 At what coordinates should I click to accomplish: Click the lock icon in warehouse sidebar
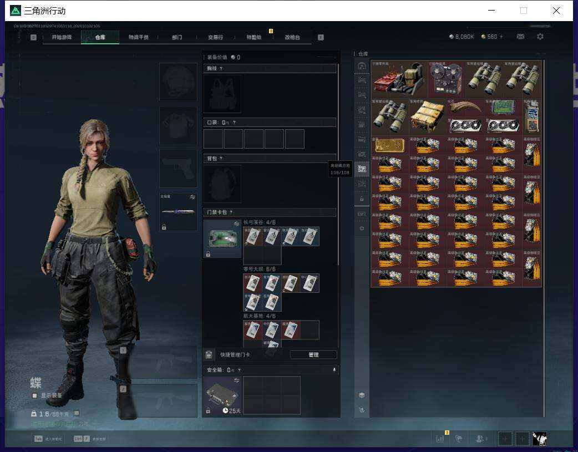362,199
